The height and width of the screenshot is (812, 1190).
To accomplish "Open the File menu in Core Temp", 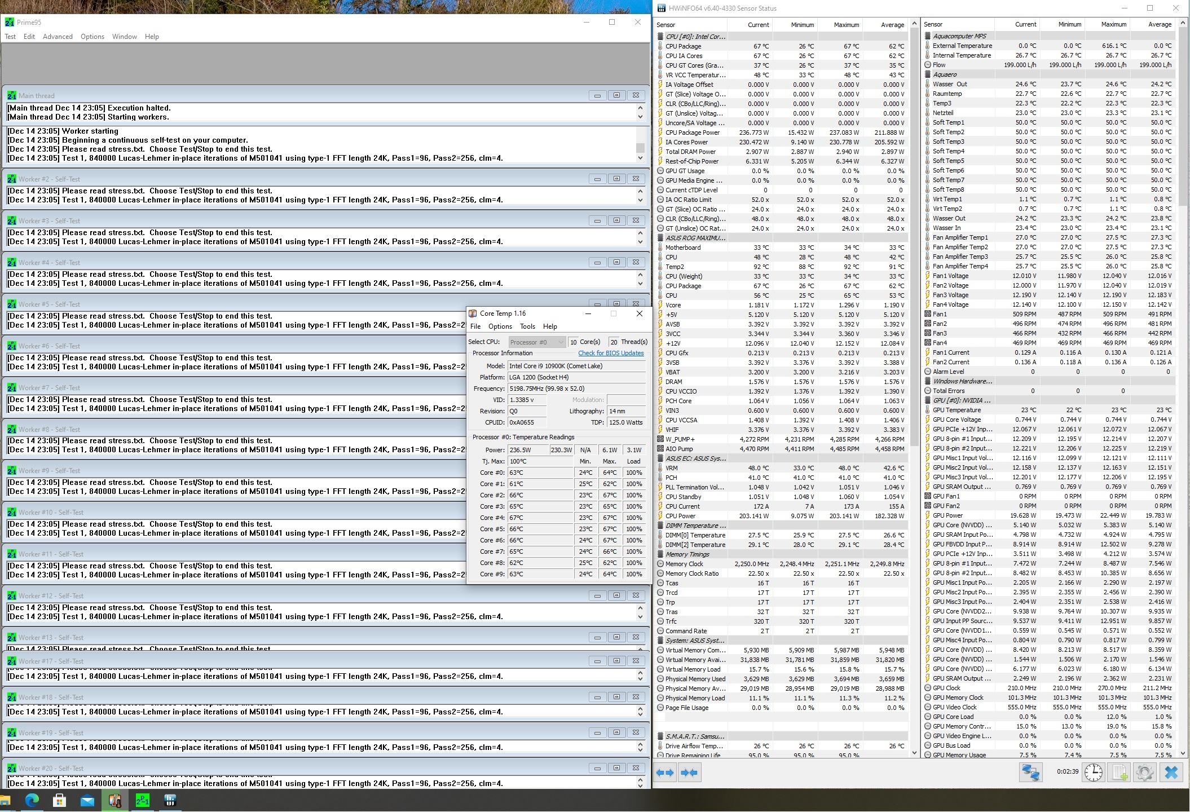I will [475, 326].
